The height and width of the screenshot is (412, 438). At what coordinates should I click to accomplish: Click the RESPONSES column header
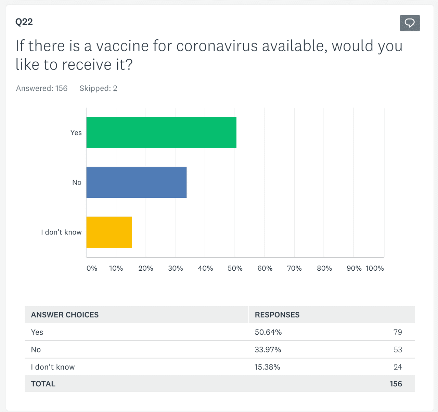(277, 315)
